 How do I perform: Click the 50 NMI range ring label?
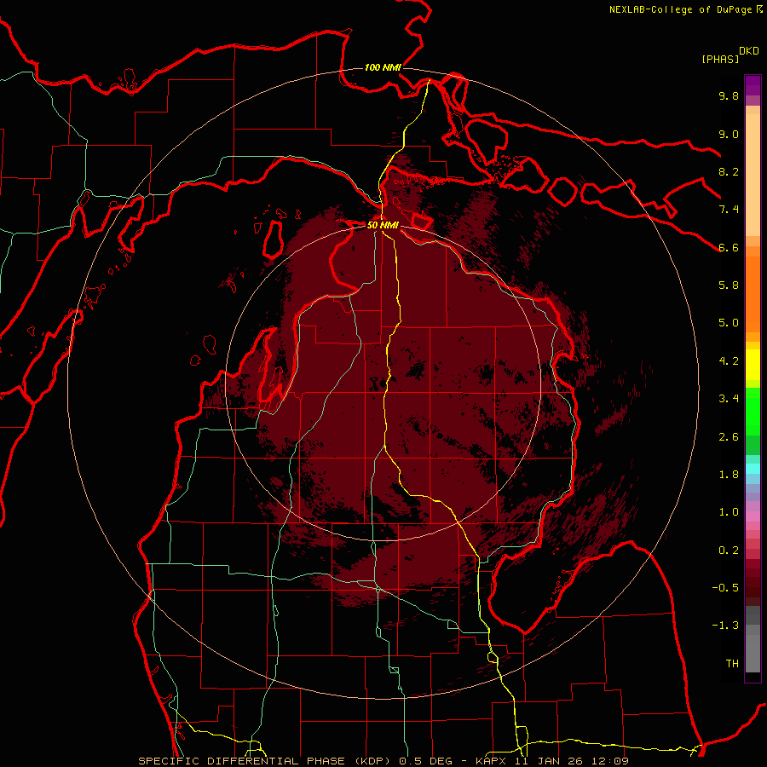tap(383, 225)
